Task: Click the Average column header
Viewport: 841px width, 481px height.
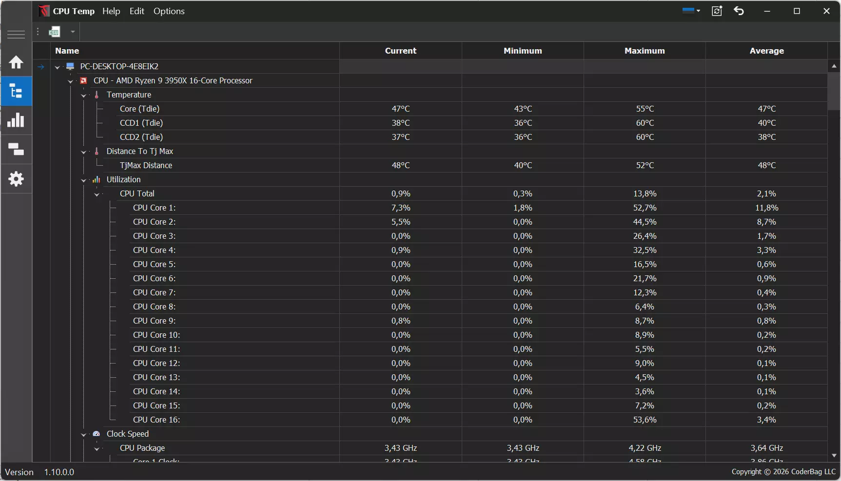Action: 766,51
